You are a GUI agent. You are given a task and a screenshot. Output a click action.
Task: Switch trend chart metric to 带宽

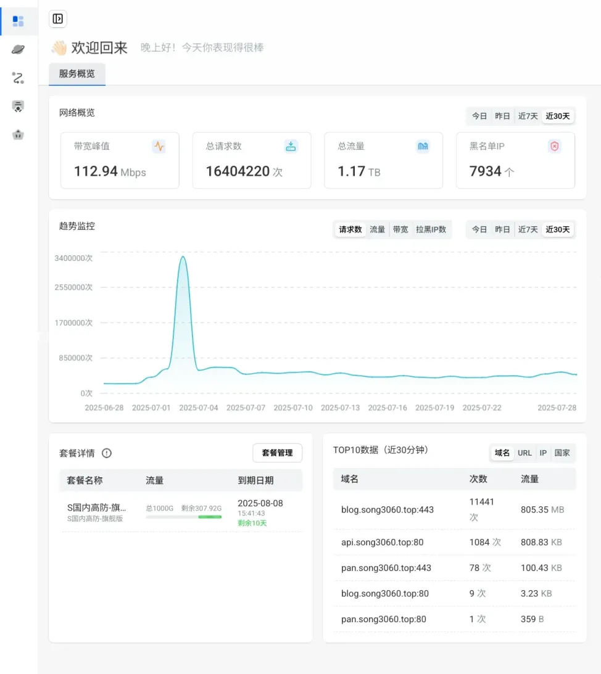click(400, 229)
